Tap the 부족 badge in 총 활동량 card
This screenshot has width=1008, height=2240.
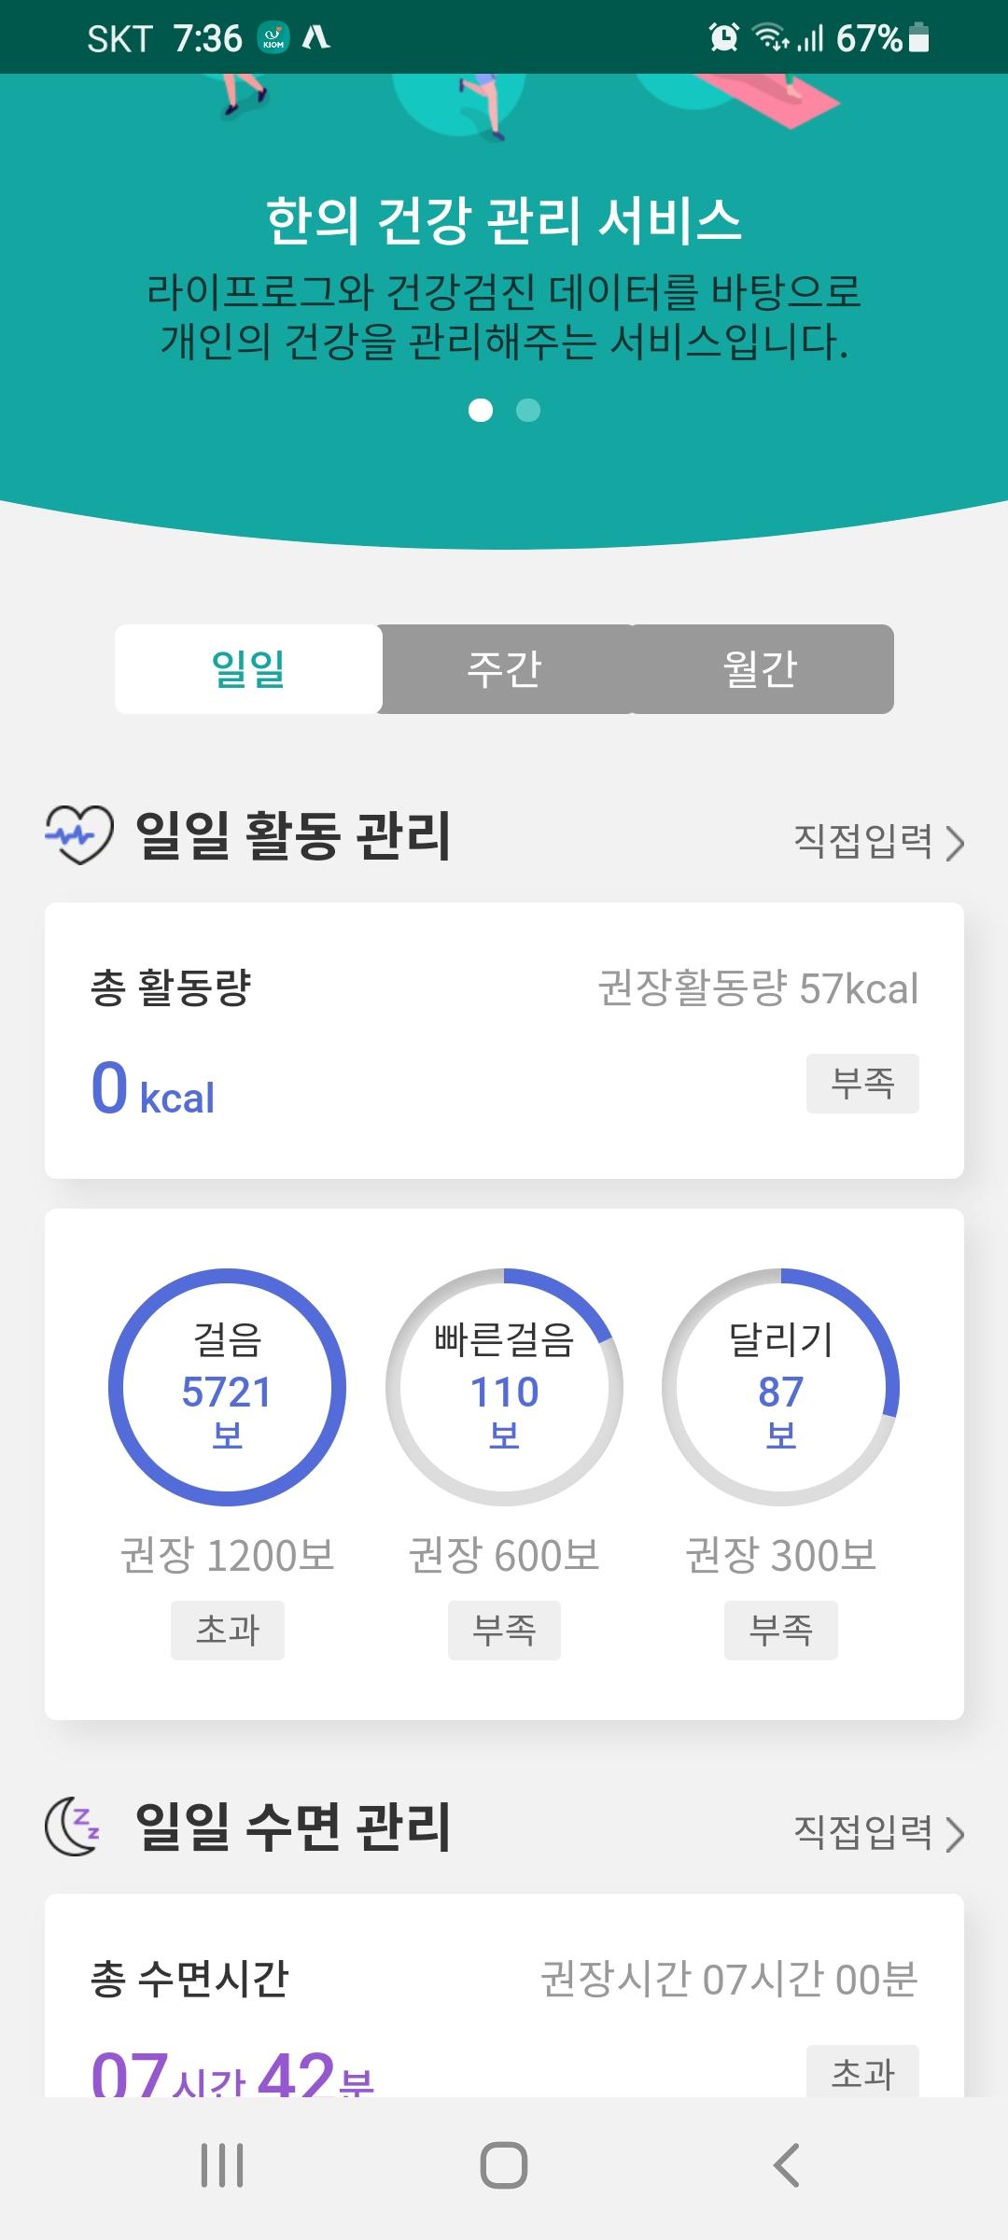[862, 1084]
